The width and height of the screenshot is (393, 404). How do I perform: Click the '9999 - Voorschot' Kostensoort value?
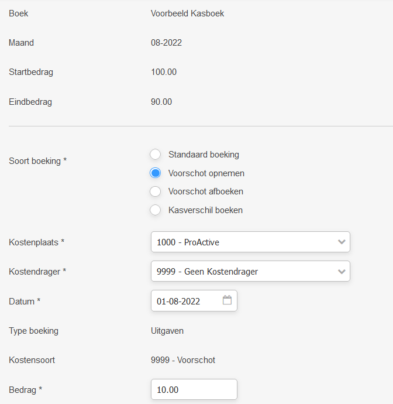pos(183,360)
